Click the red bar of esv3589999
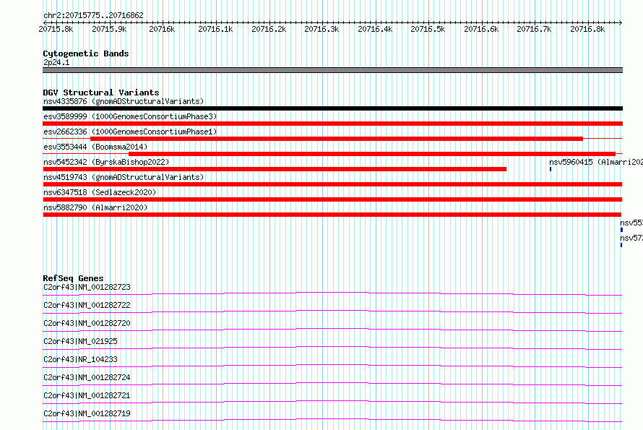Viewport: 643px width, 430px height. 332,124
